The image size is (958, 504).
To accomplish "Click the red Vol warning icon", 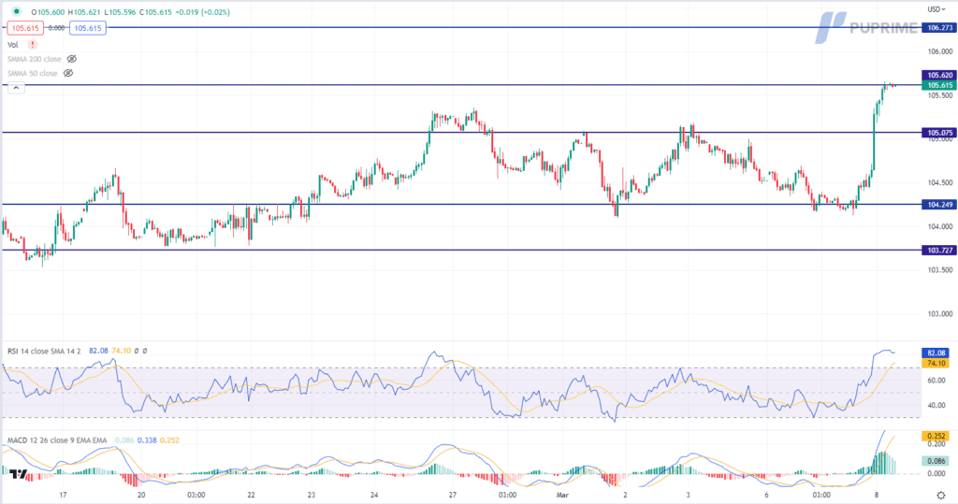I will click(33, 45).
